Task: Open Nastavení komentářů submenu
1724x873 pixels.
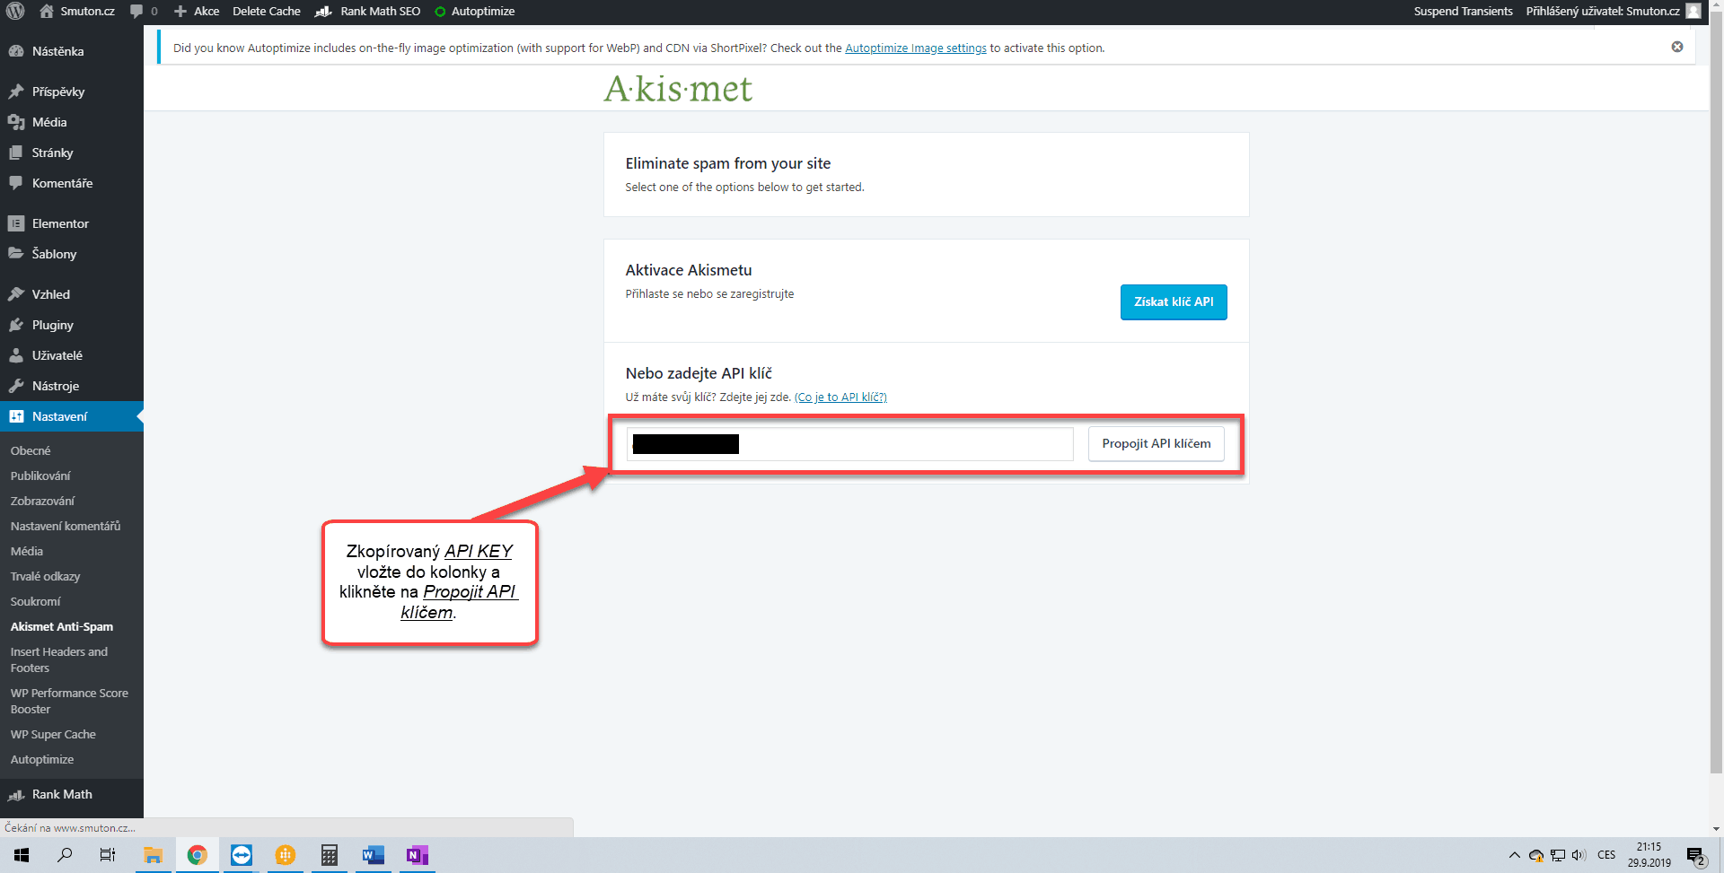Action: (x=66, y=526)
